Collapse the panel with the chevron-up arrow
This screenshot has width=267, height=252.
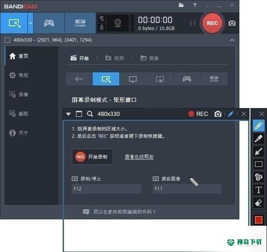coord(232,40)
